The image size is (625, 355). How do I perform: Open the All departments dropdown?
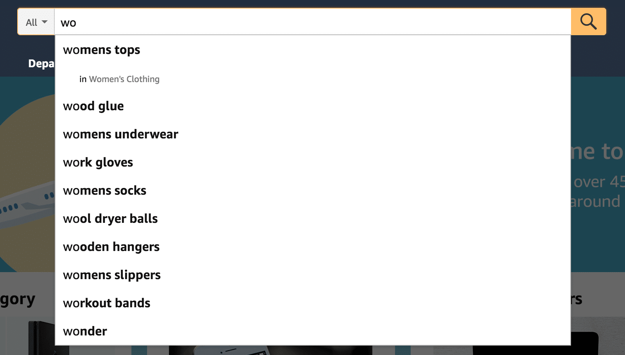tap(36, 22)
